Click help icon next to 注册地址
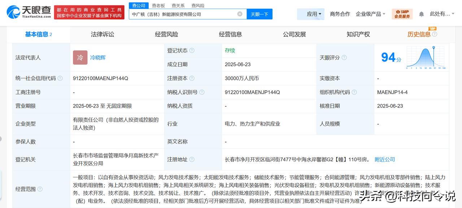Screen dimensions: 462x208 pyautogui.click(x=192, y=159)
